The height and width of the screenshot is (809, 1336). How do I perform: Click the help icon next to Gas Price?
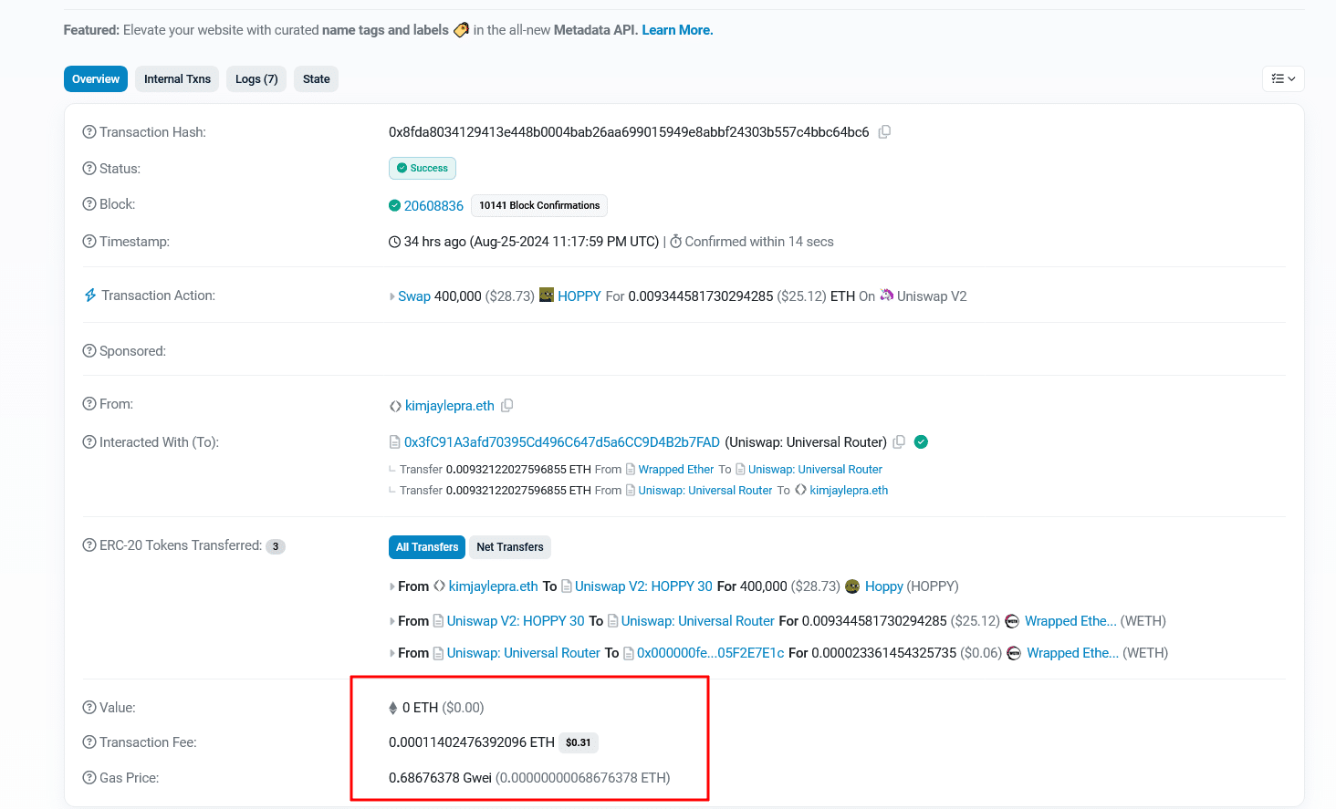pos(89,778)
